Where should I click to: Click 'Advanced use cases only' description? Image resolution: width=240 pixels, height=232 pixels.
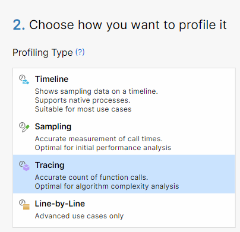click(x=79, y=216)
